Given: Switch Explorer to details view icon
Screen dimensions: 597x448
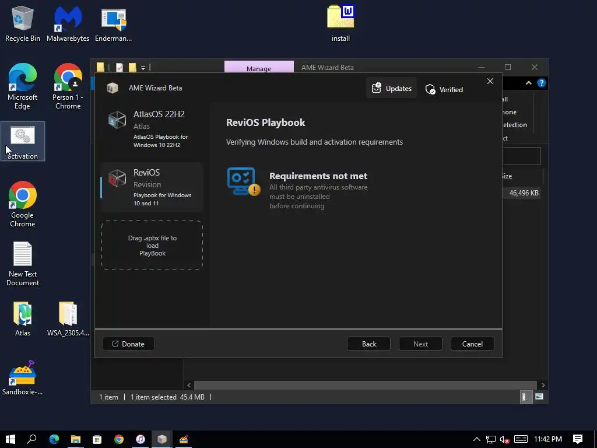Looking at the screenshot, I should tap(526, 397).
